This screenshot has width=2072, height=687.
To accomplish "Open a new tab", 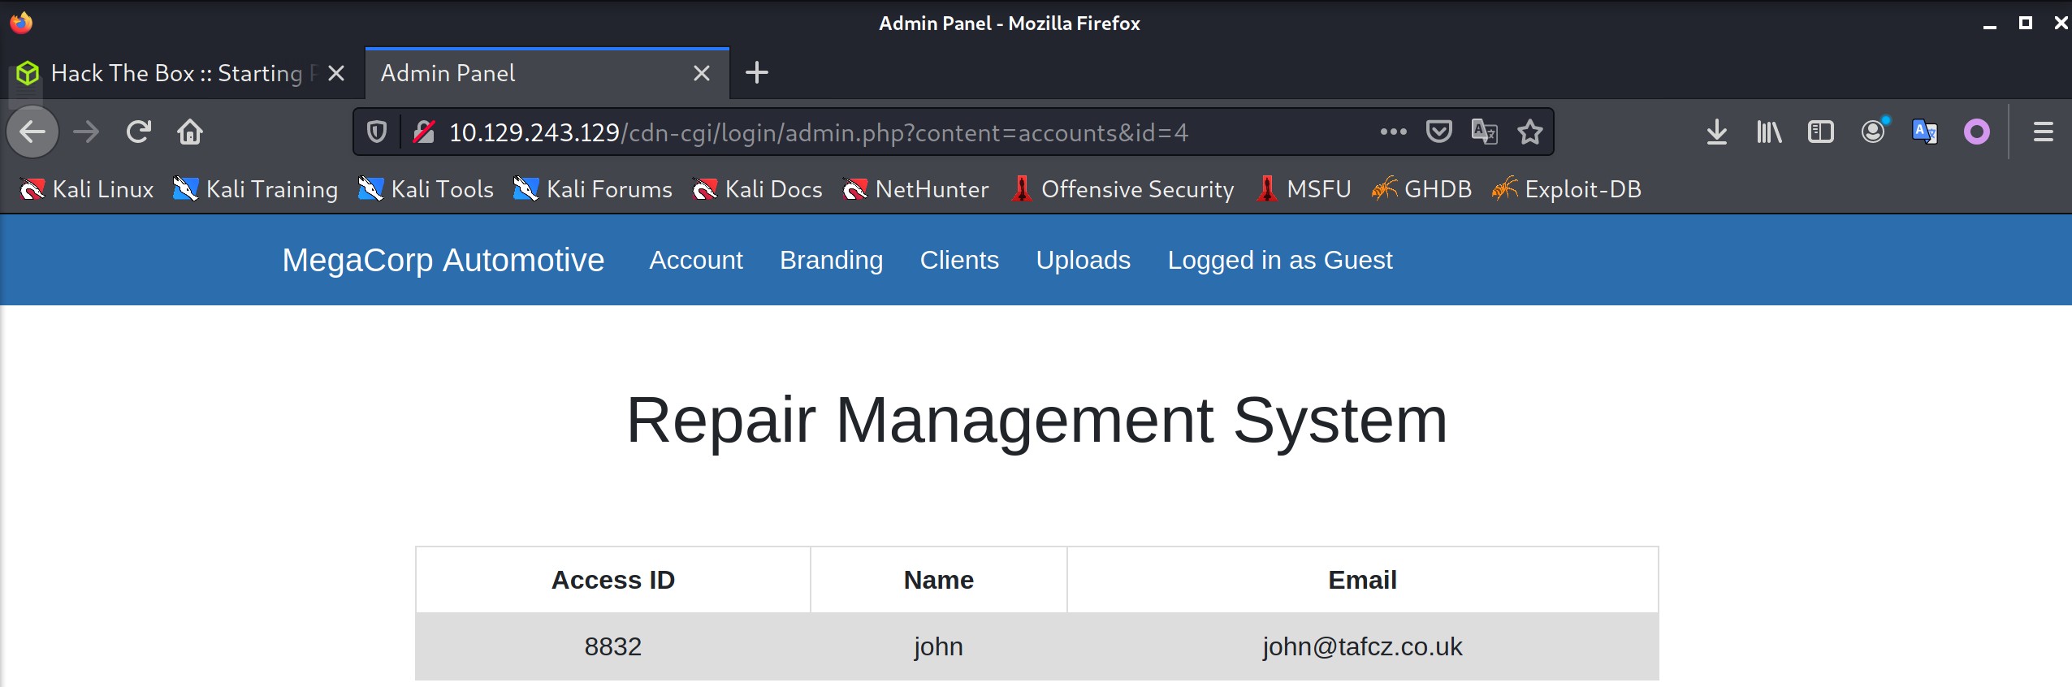I will 757,73.
